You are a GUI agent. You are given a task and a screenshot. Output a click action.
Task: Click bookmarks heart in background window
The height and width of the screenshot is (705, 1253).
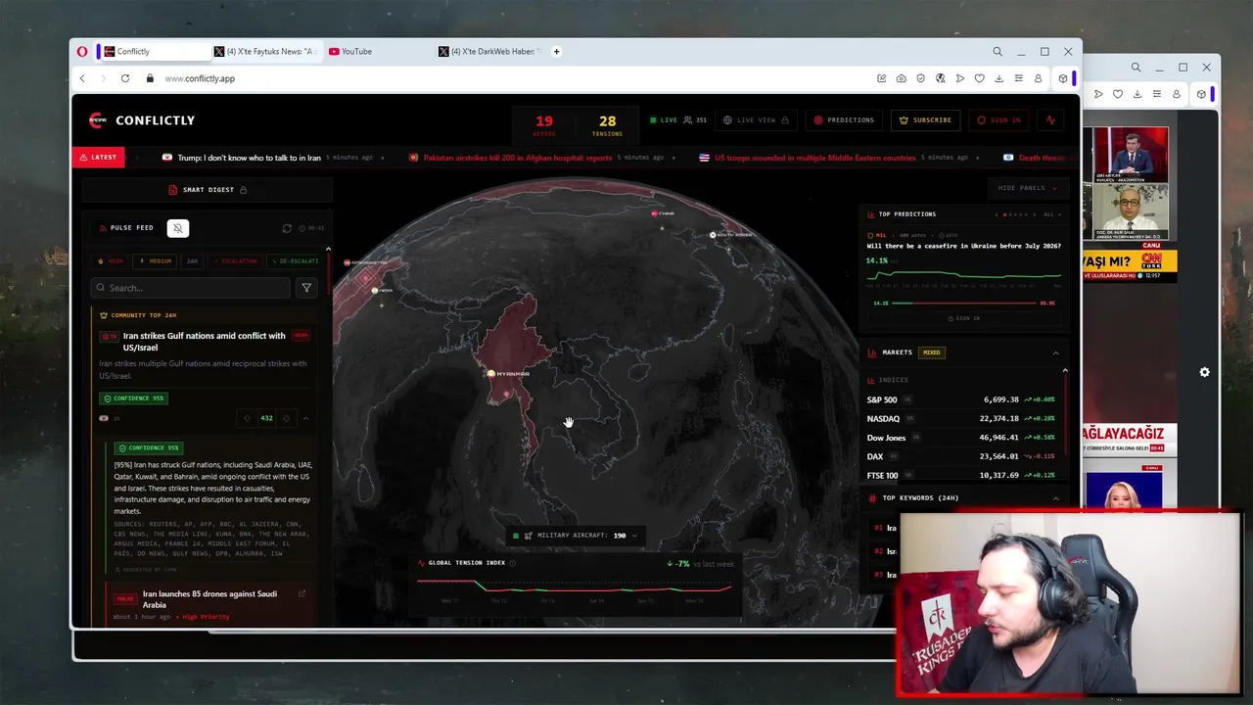[1118, 94]
